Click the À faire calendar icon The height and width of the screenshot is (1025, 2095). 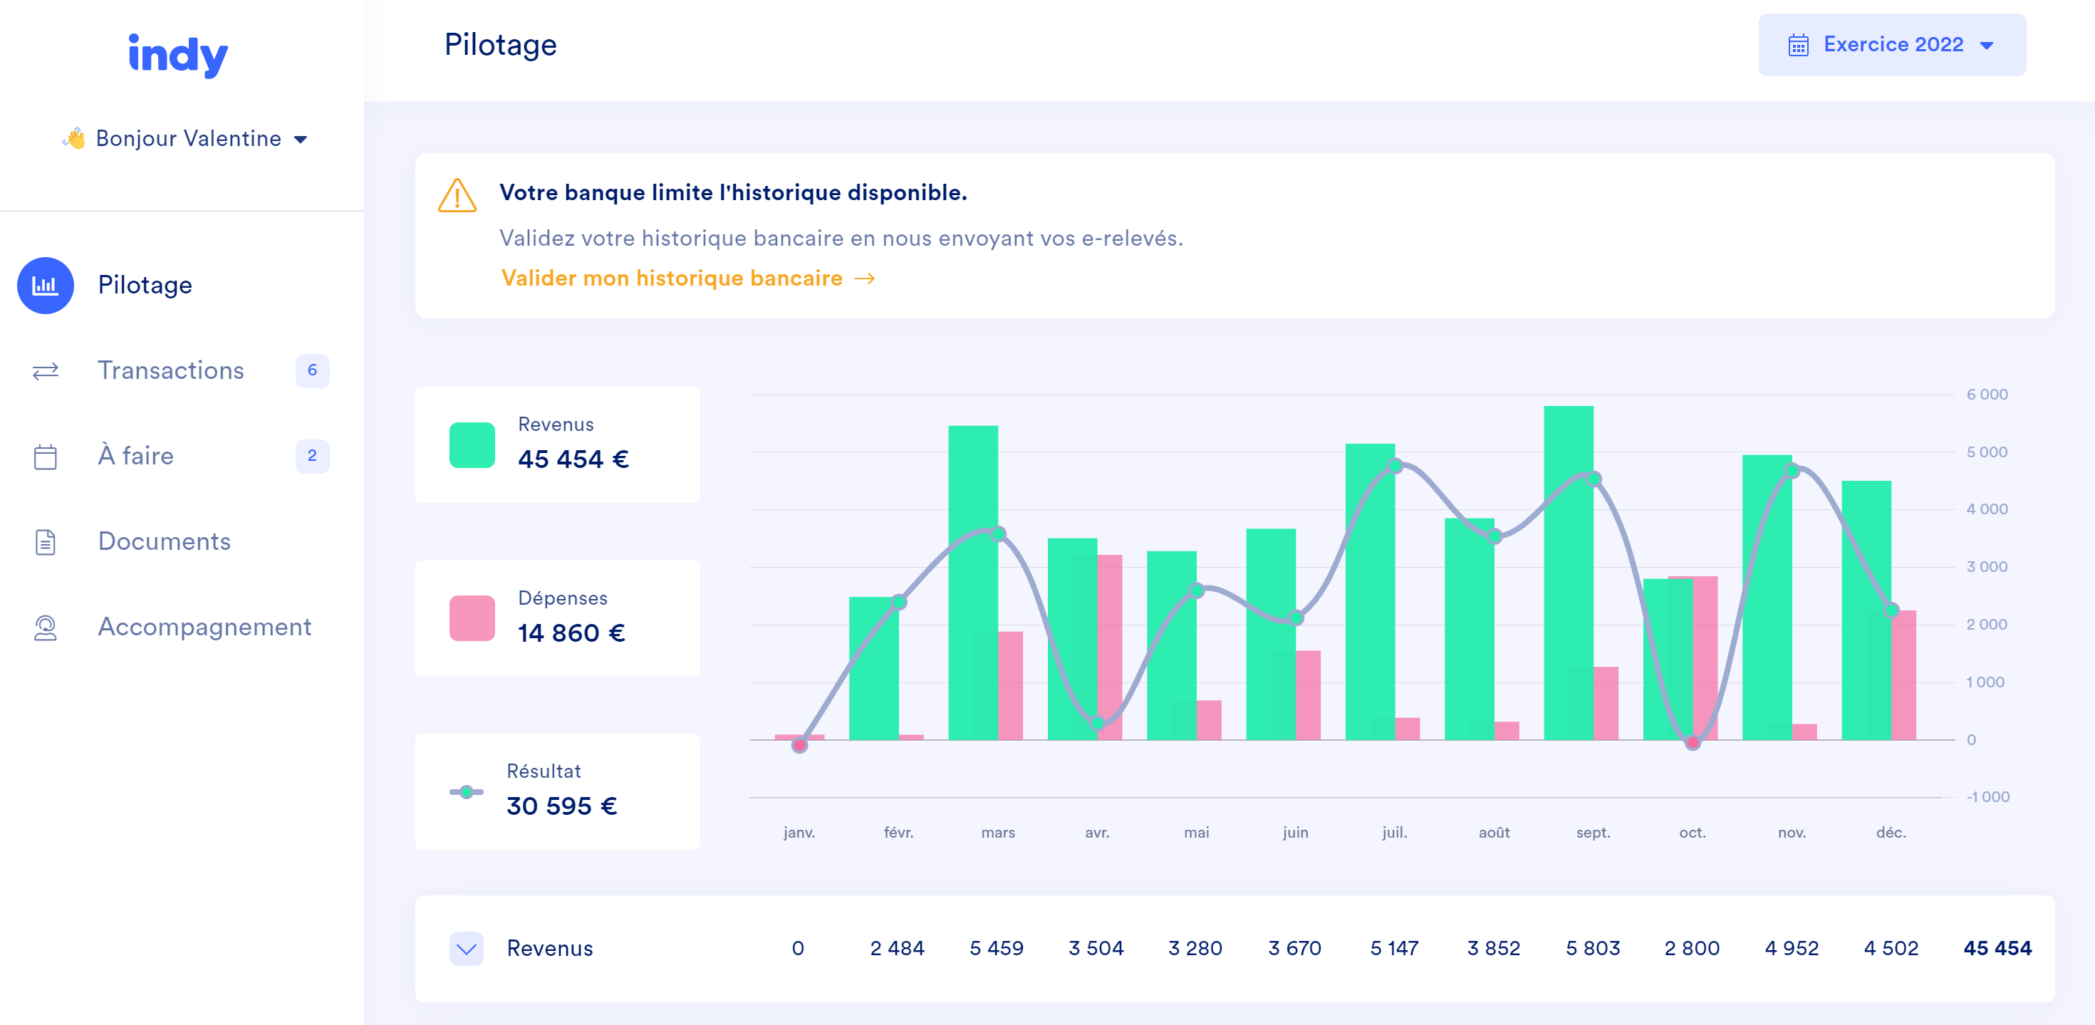pos(45,457)
